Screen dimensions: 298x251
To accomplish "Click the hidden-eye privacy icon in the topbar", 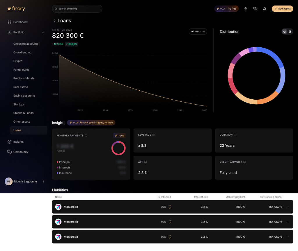I will [255, 9].
